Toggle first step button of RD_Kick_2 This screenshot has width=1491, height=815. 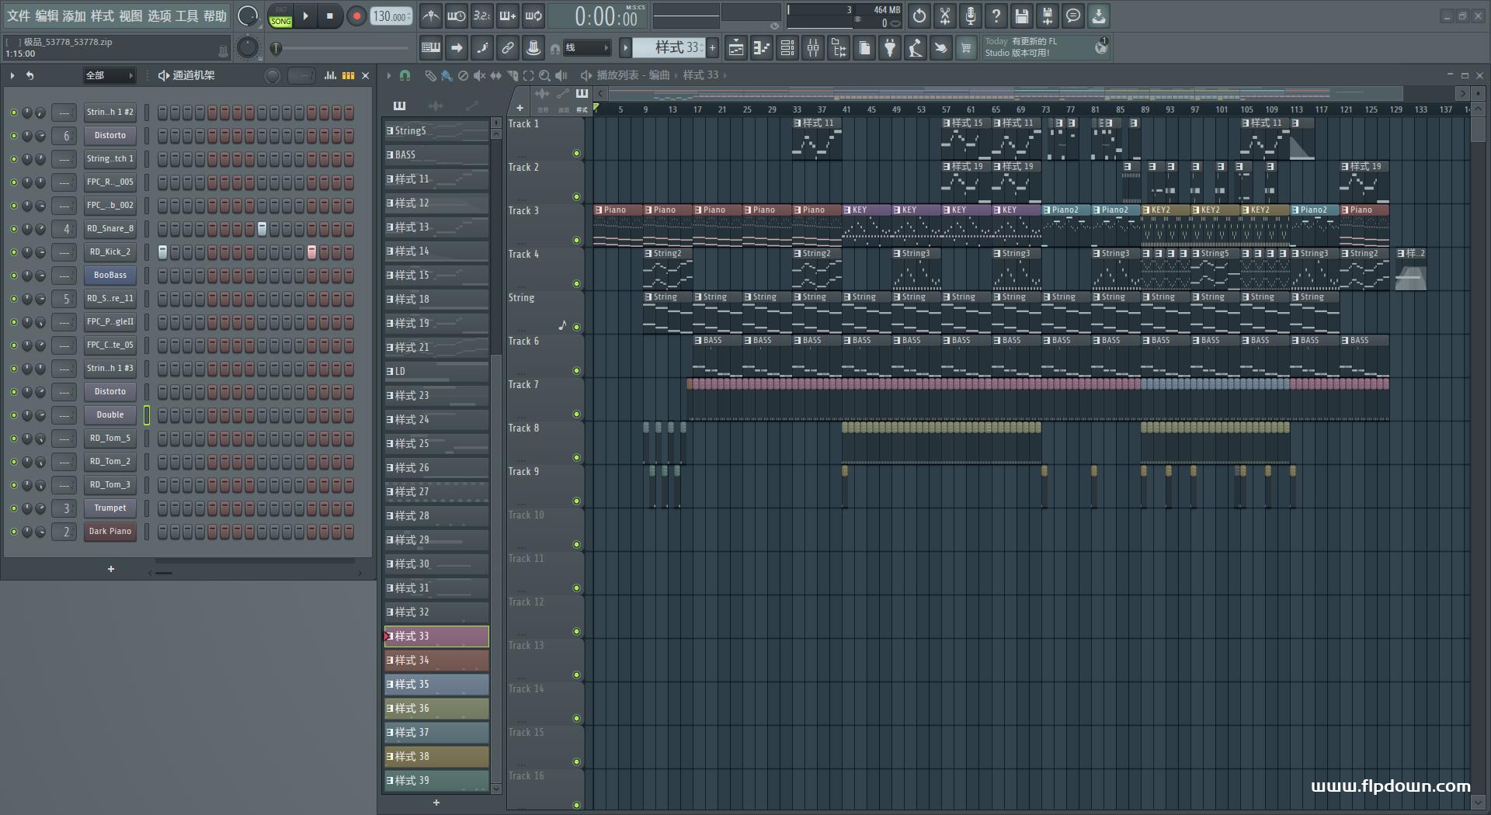click(x=162, y=252)
